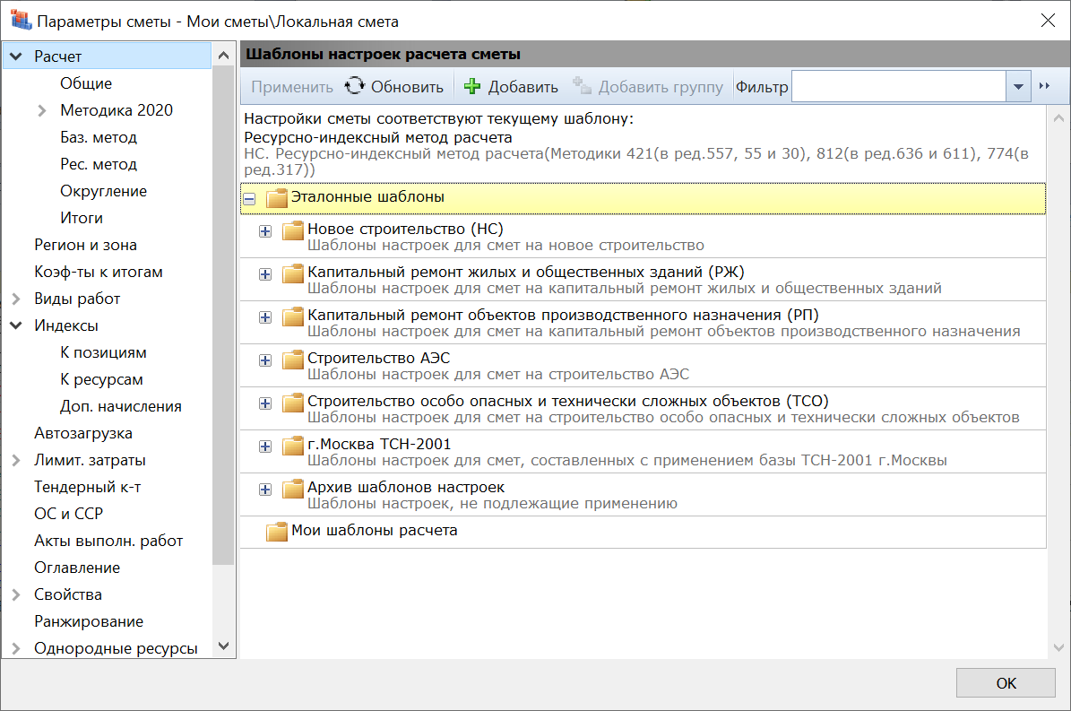Screen dimensions: 1071x711
Task: Expand Капитальный ремонт жилых и общественных зданий
Action: coord(265,274)
